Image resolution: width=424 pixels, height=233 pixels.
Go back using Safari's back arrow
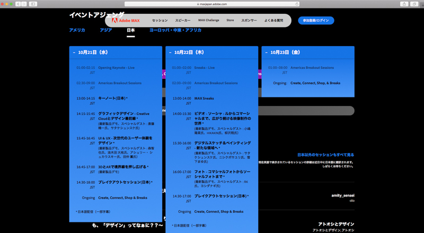tap(19, 4)
